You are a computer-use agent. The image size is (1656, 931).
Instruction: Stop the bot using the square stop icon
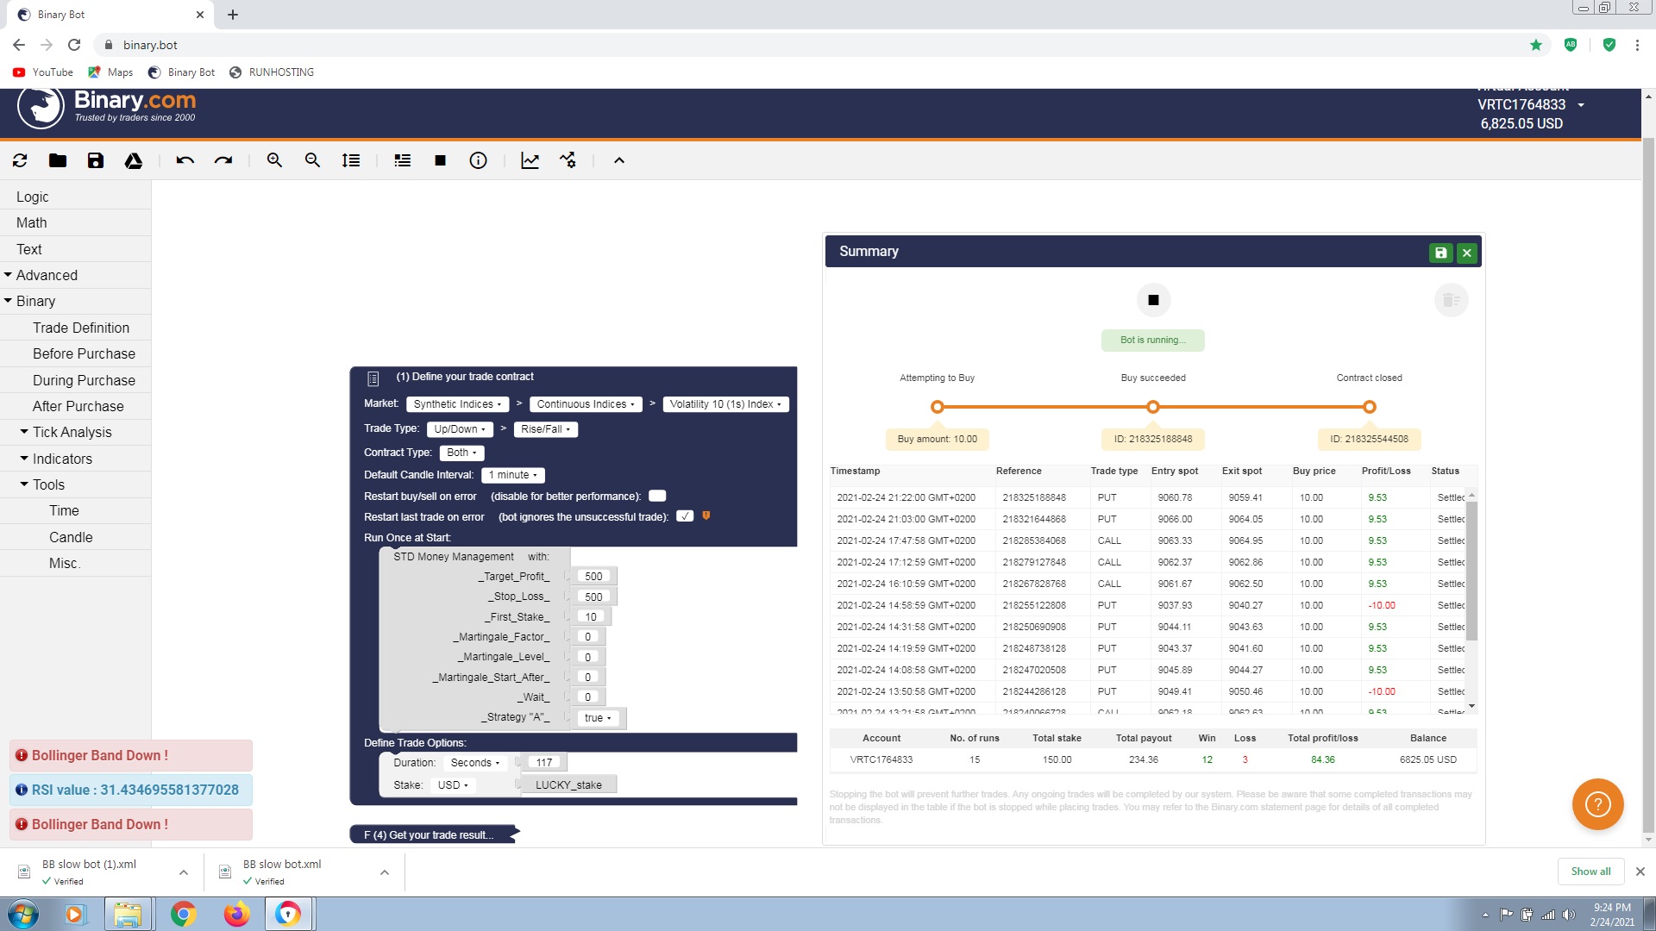(x=440, y=160)
